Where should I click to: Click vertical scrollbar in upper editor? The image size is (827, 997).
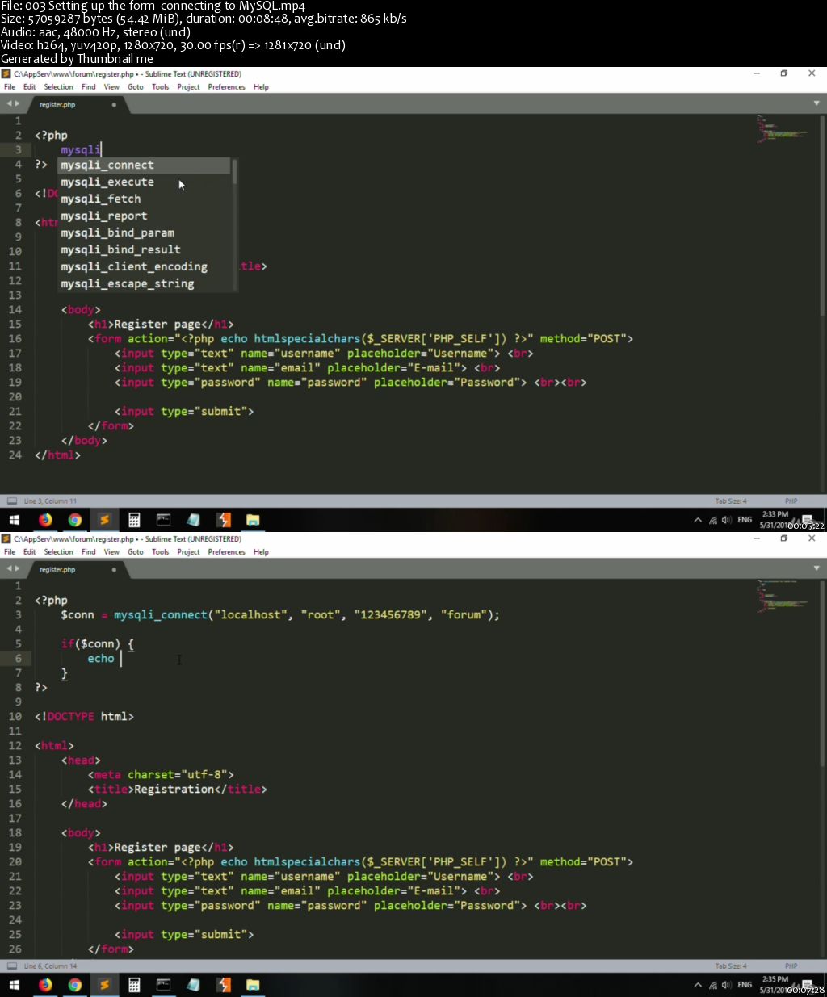click(x=822, y=215)
